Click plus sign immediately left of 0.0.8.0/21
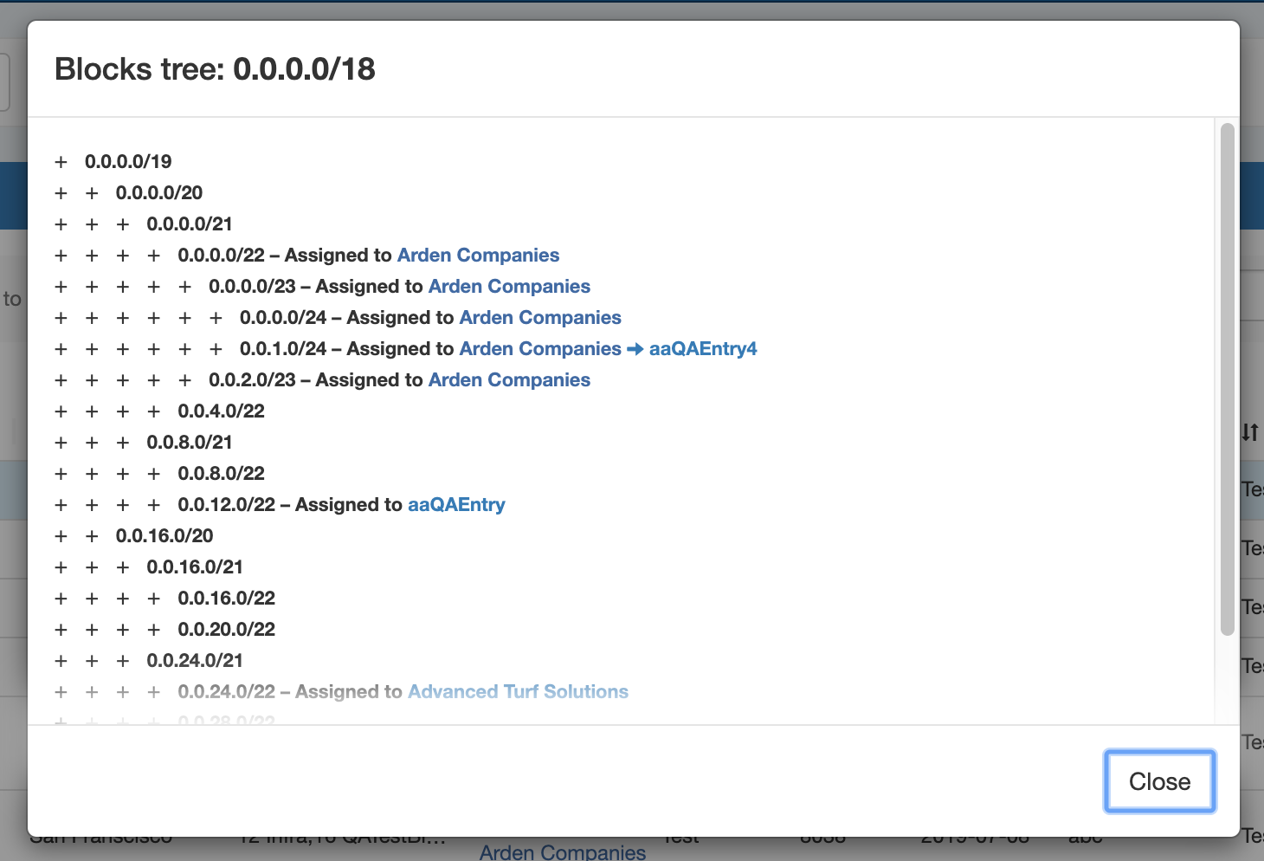1264x861 pixels. click(123, 443)
